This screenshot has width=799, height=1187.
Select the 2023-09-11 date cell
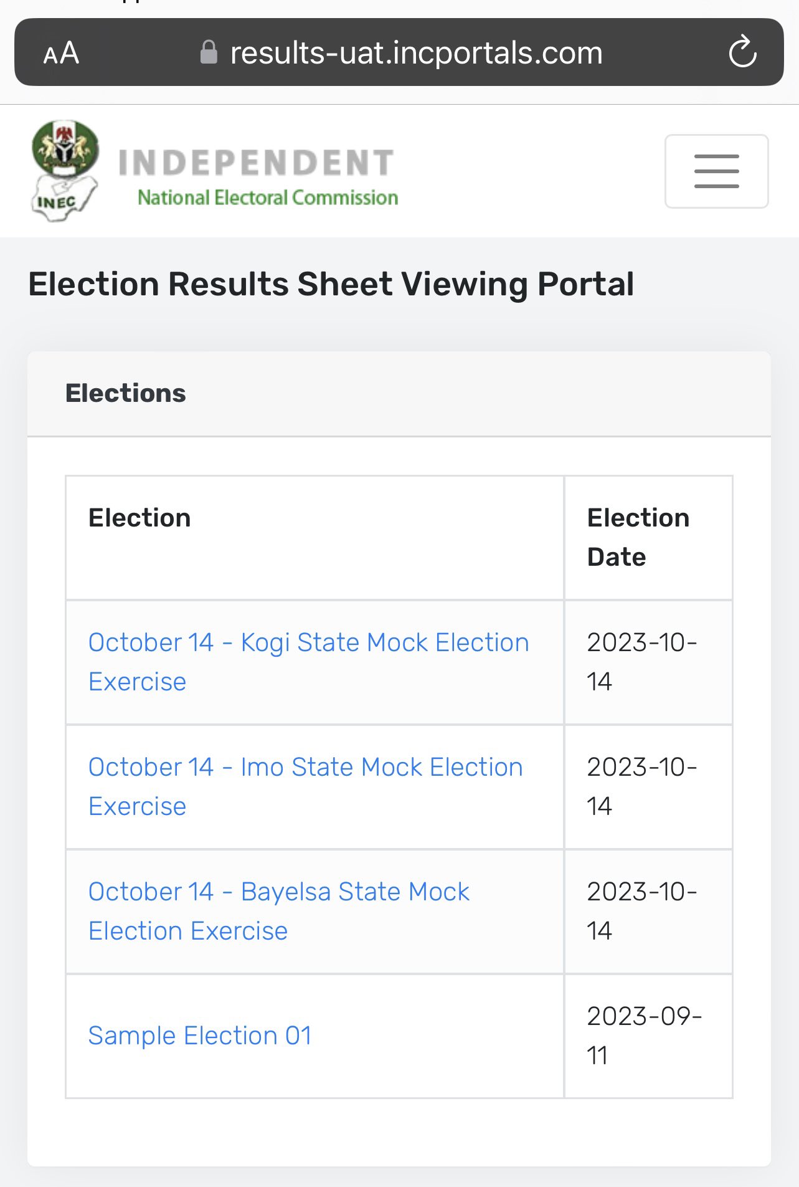(x=644, y=1036)
